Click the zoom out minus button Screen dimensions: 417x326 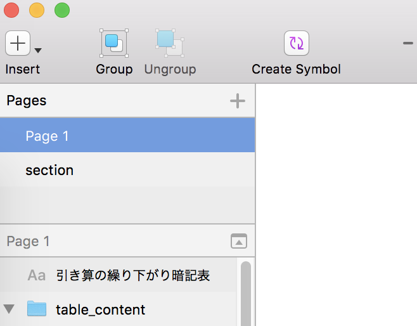[408, 43]
